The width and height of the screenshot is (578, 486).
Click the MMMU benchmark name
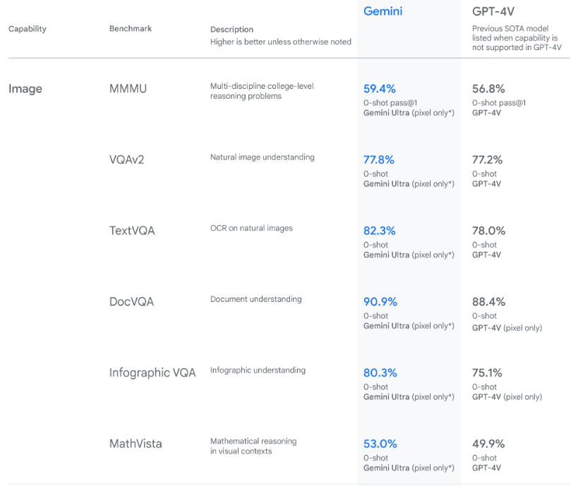click(x=128, y=89)
